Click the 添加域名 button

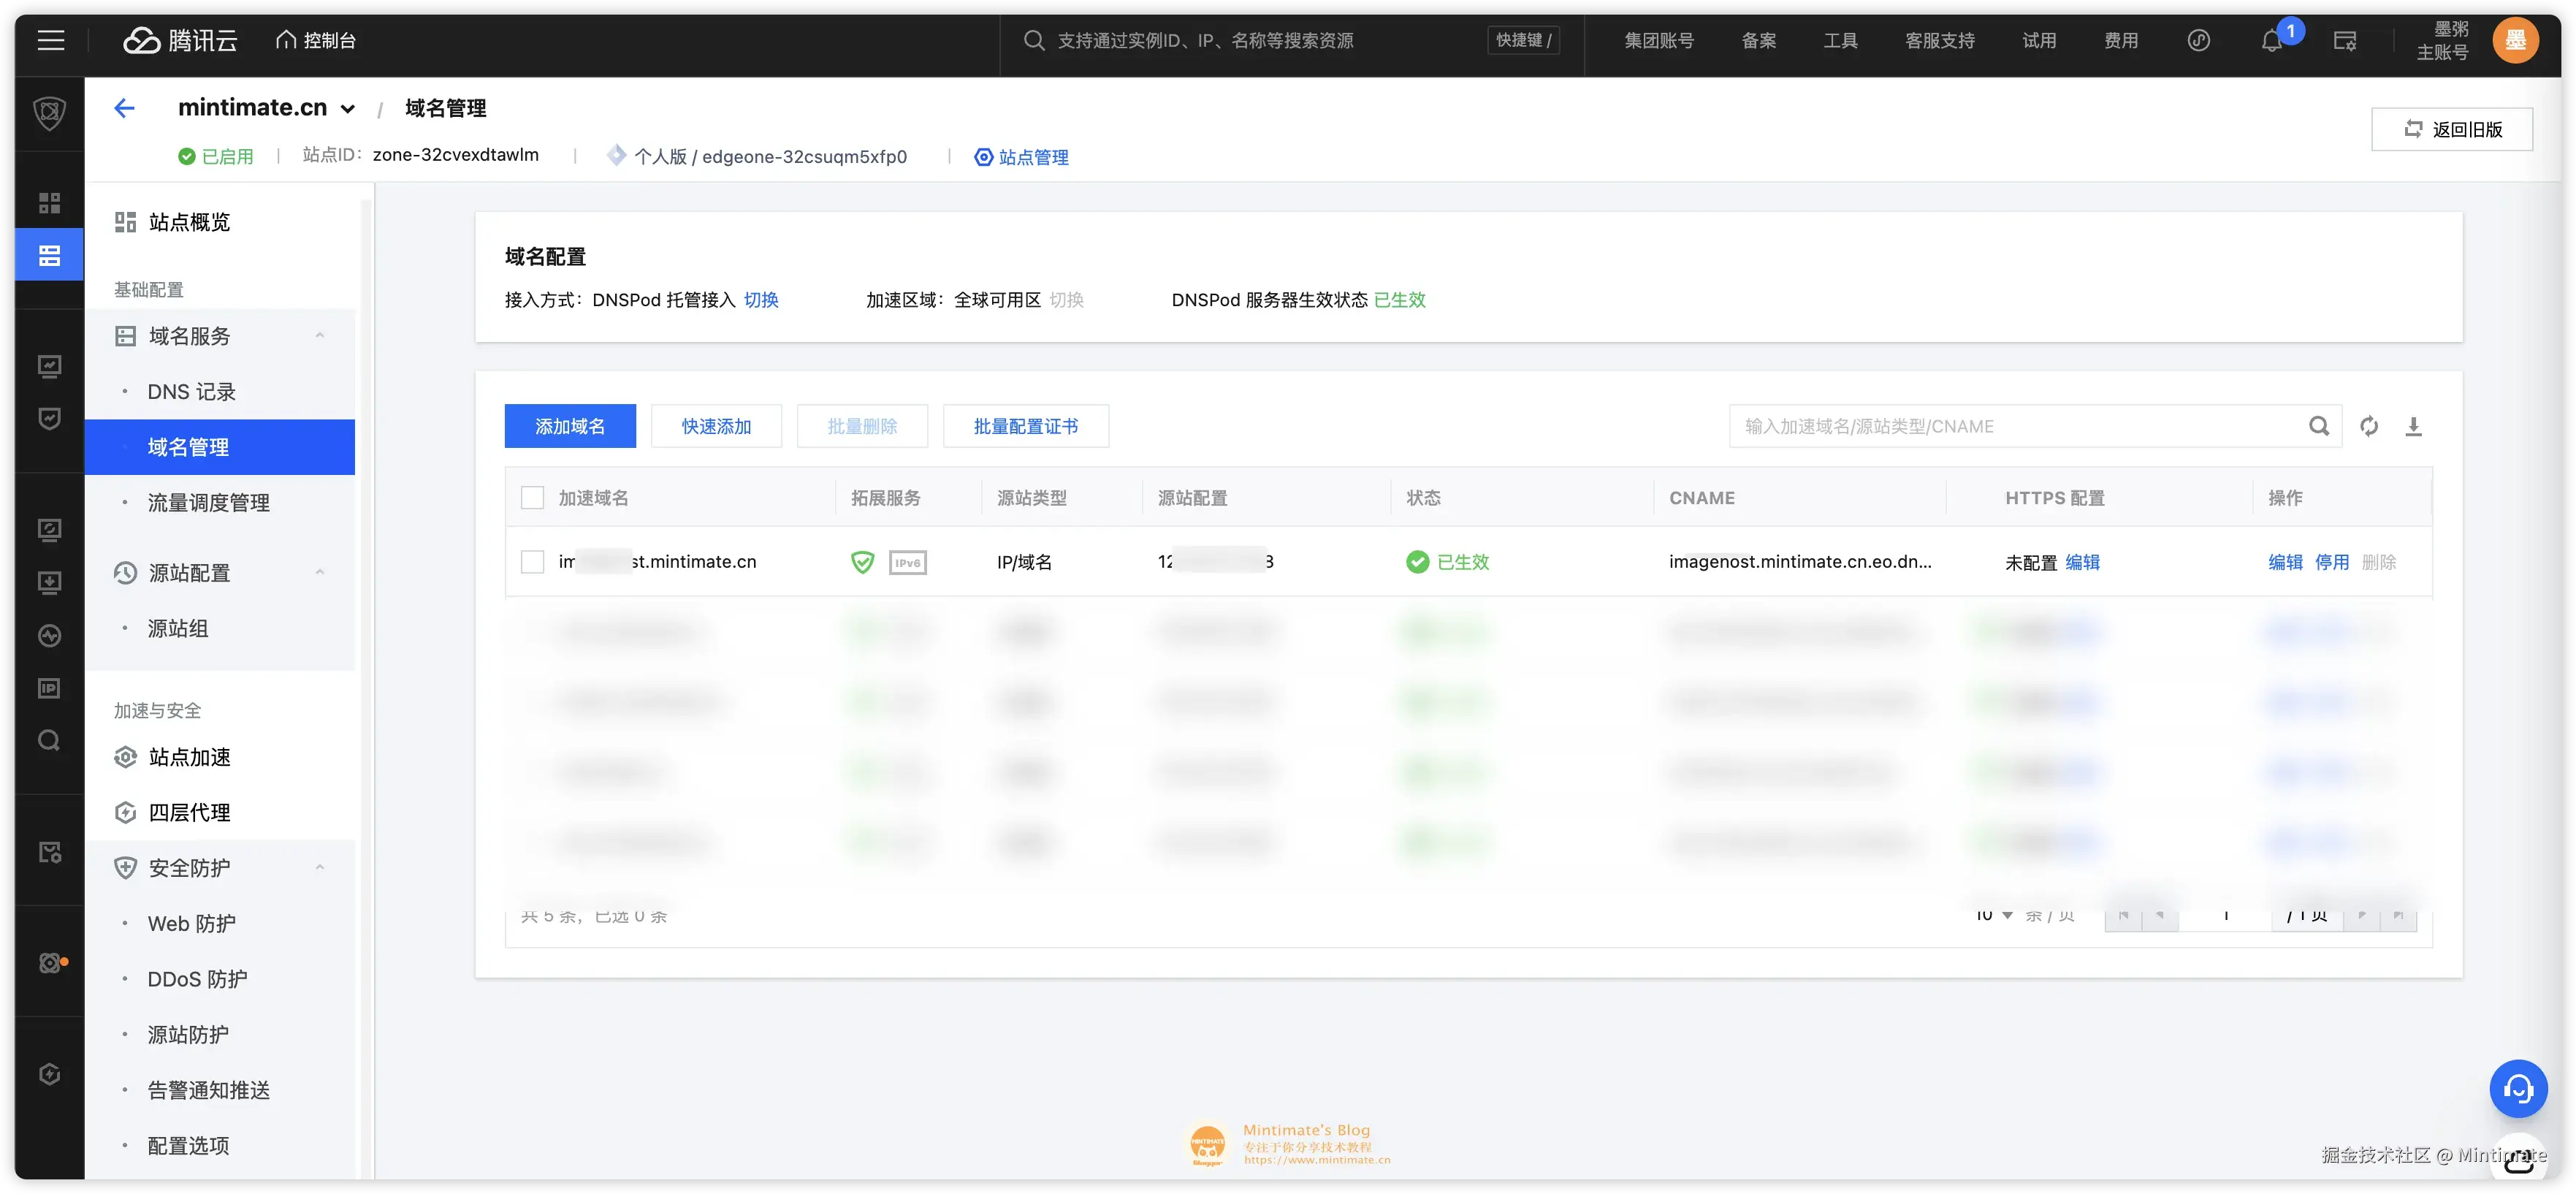coord(570,426)
